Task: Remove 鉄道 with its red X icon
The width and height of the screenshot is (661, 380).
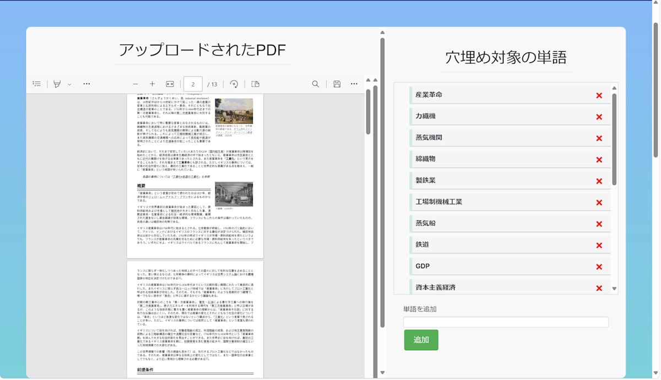Action: coord(599,246)
